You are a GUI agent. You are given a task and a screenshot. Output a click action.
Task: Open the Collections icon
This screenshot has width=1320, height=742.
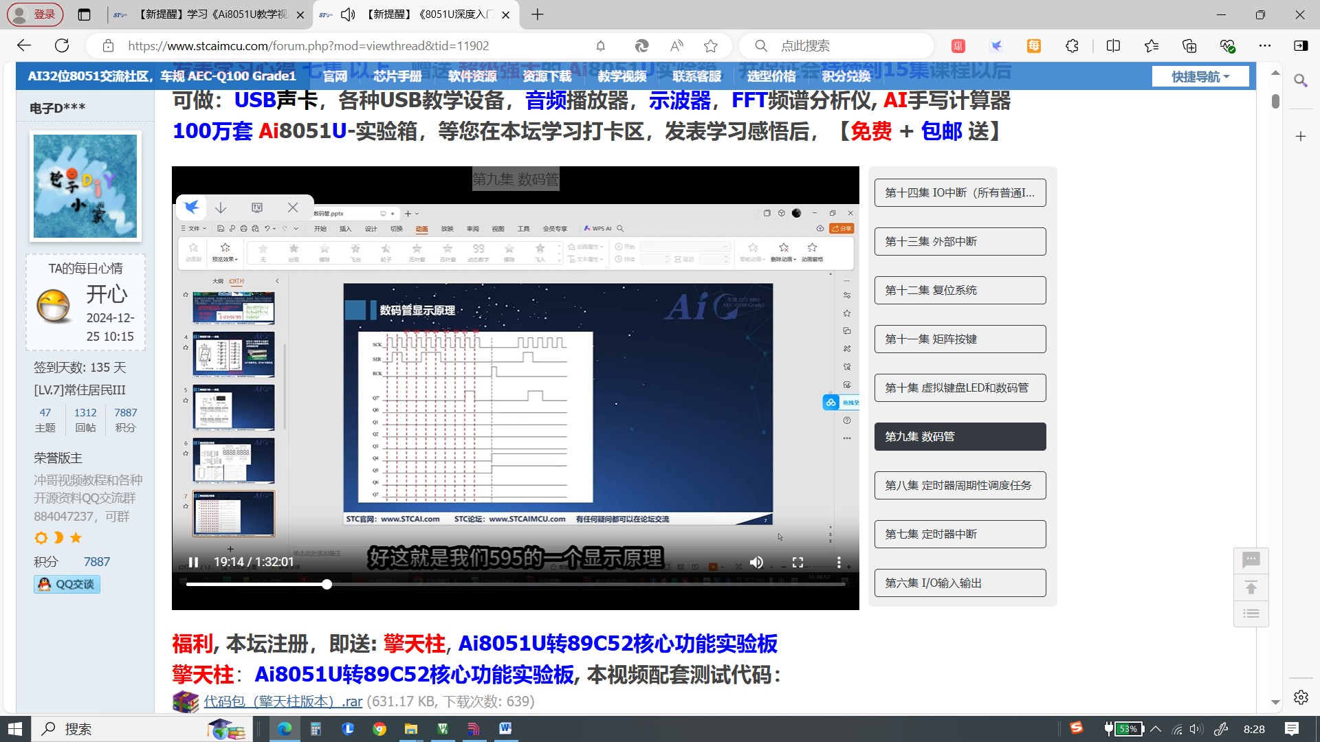click(1189, 46)
